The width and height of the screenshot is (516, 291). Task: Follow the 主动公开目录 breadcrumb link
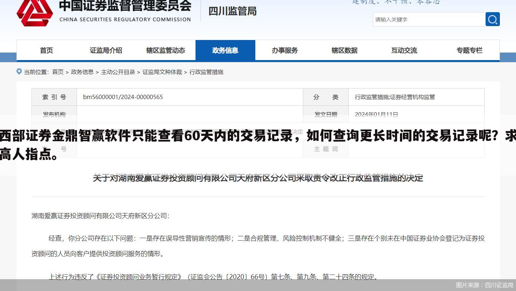point(118,72)
